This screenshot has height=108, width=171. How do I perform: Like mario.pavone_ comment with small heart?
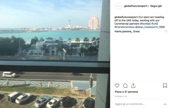click(166, 31)
